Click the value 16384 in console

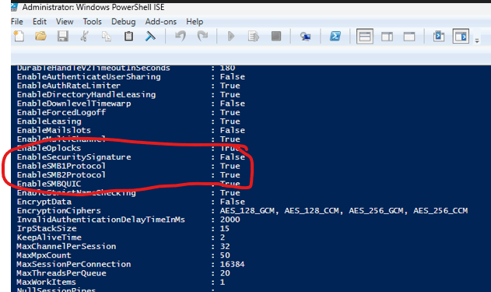[232, 264]
